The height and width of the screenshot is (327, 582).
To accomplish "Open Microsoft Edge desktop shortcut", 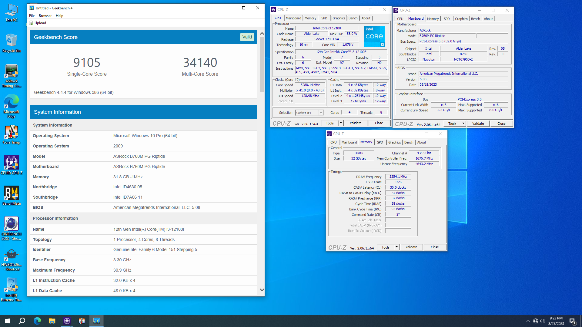I will click(x=12, y=106).
